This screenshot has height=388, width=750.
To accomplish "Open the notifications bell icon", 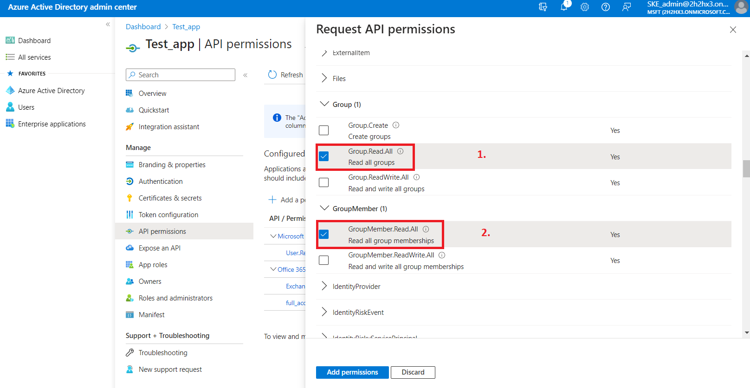I will click(564, 7).
